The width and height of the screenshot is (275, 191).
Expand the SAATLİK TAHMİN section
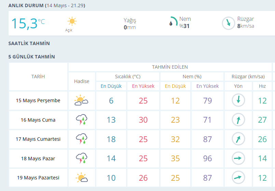(29, 43)
